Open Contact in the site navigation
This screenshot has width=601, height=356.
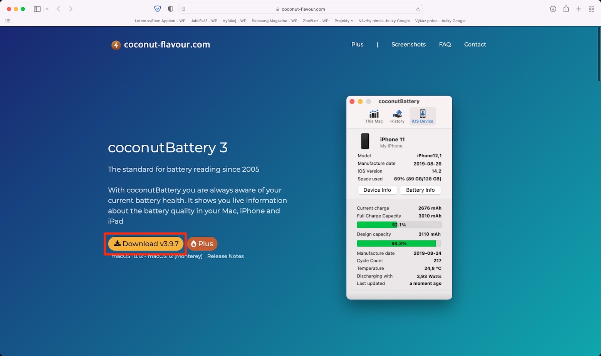[x=475, y=45]
